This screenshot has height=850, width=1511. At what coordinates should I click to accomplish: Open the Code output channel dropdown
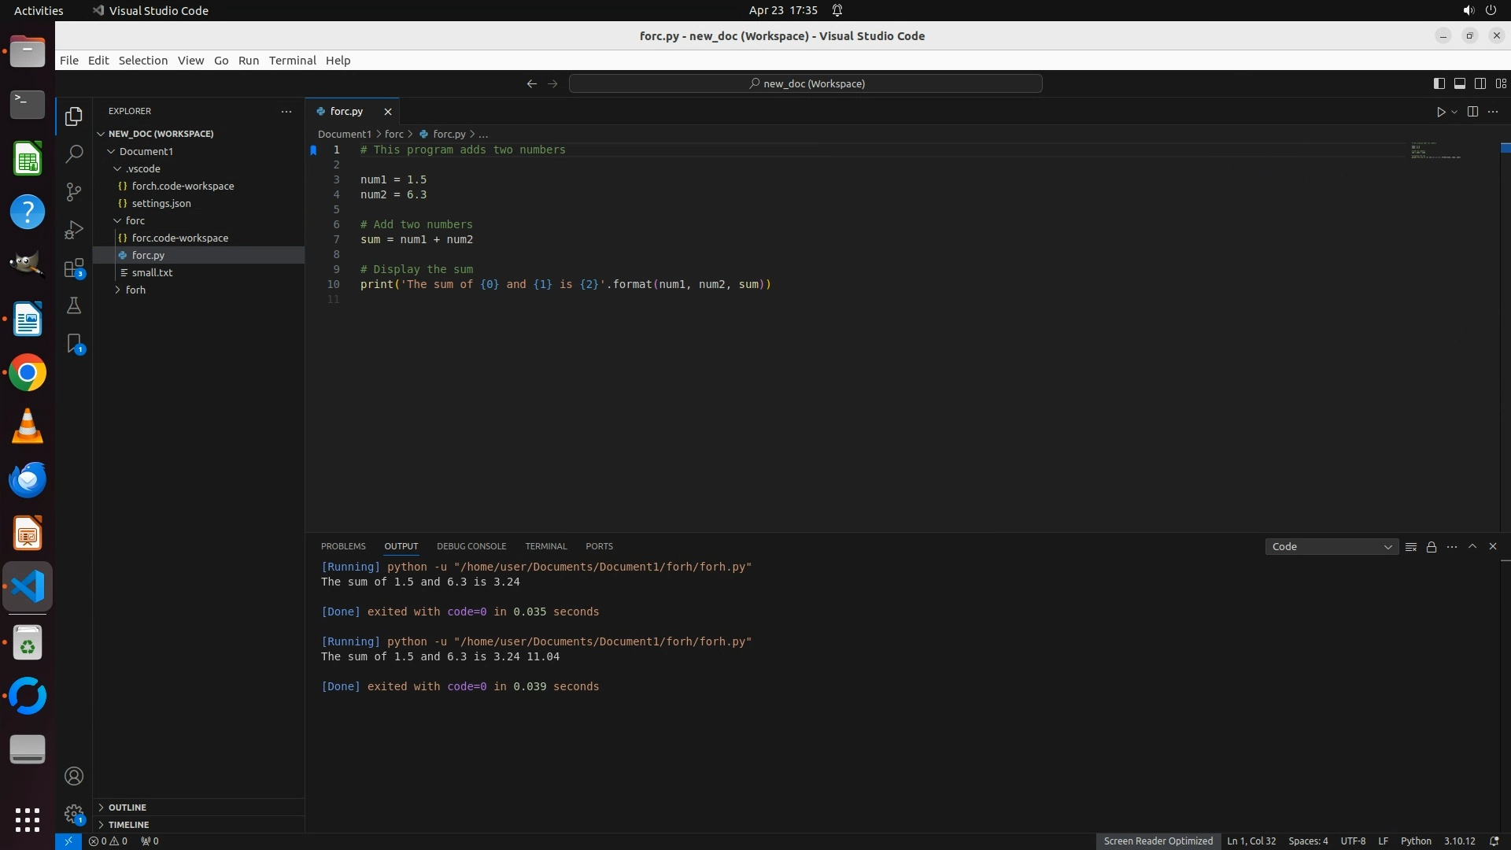click(1332, 547)
